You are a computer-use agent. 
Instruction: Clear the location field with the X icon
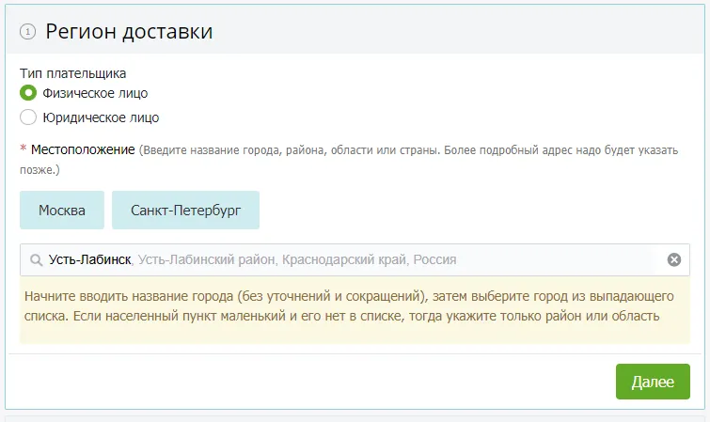673,260
